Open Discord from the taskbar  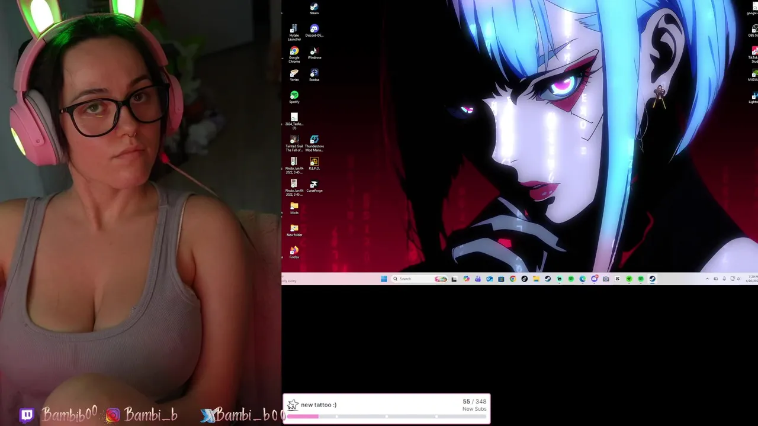[x=594, y=279]
